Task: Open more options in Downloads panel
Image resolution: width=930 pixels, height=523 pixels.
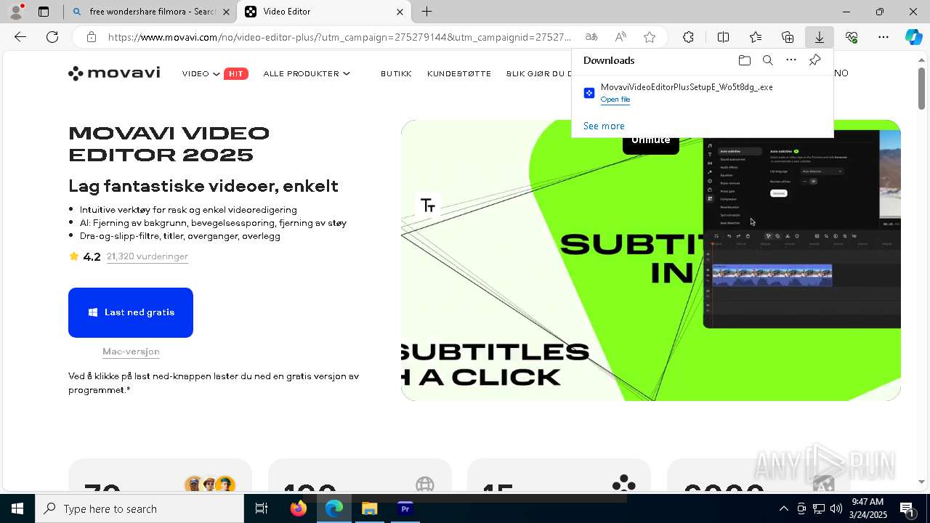Action: (x=791, y=60)
